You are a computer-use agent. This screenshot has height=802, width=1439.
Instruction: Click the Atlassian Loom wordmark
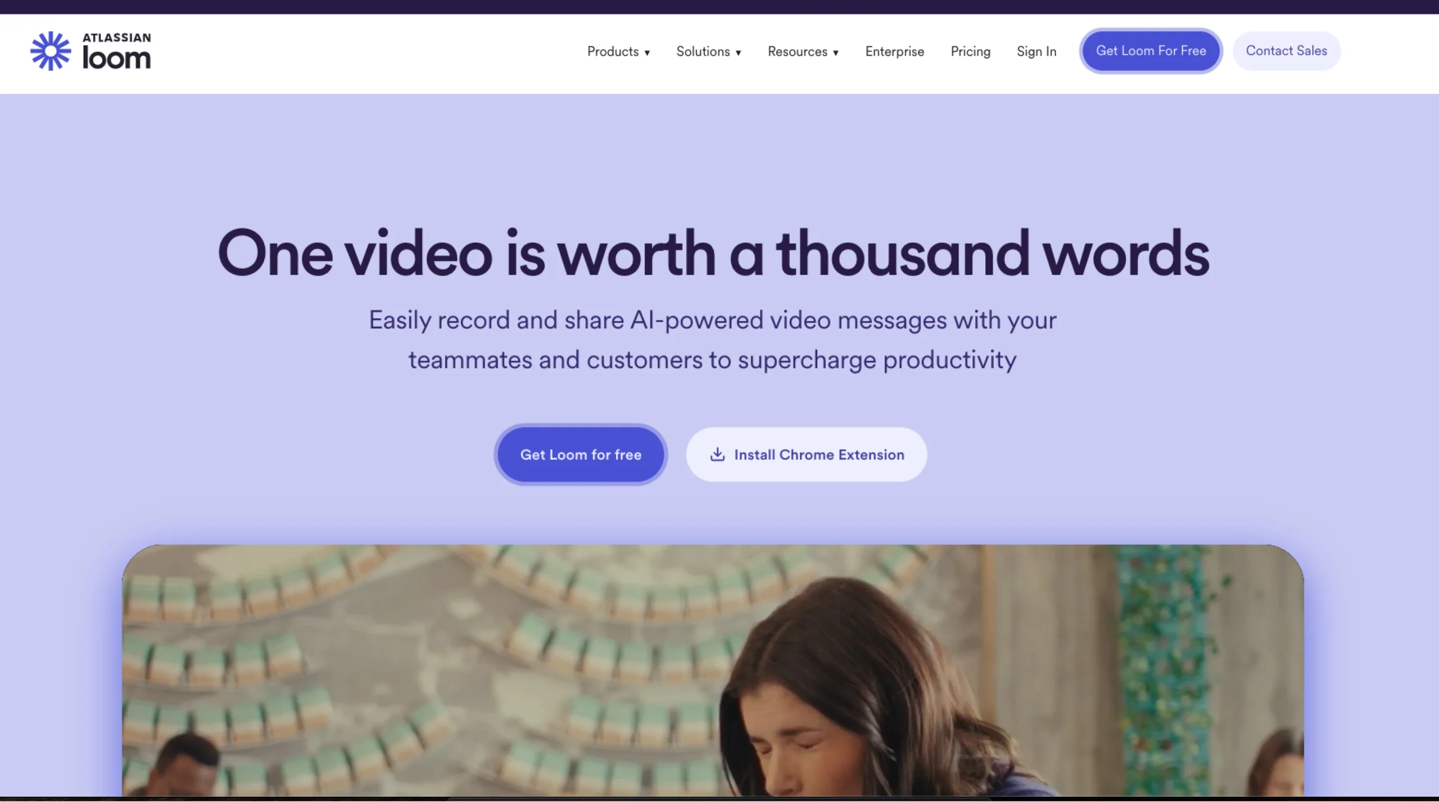click(117, 51)
